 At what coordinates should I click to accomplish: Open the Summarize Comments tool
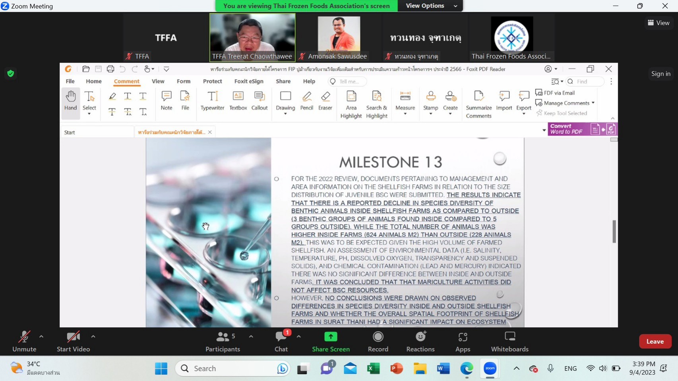tap(478, 104)
